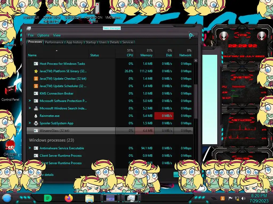Click the Java Update Checker icon

click(36, 79)
